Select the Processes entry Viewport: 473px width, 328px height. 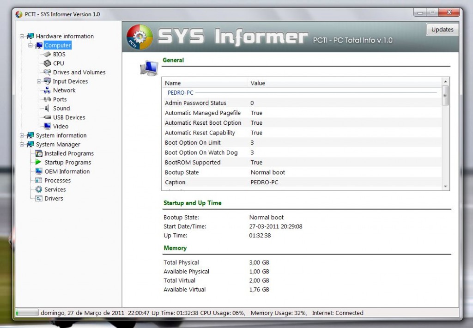(58, 181)
